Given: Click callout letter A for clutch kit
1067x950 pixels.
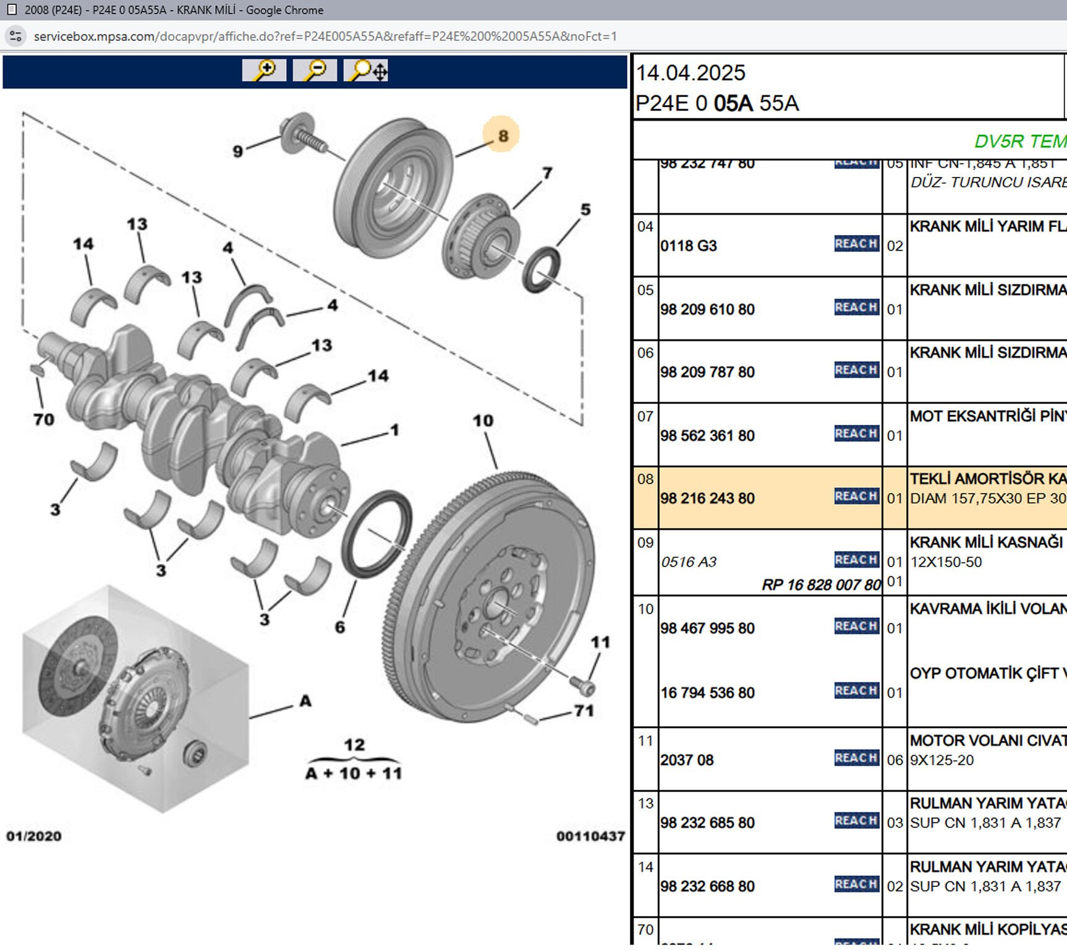Looking at the screenshot, I should pos(305,701).
